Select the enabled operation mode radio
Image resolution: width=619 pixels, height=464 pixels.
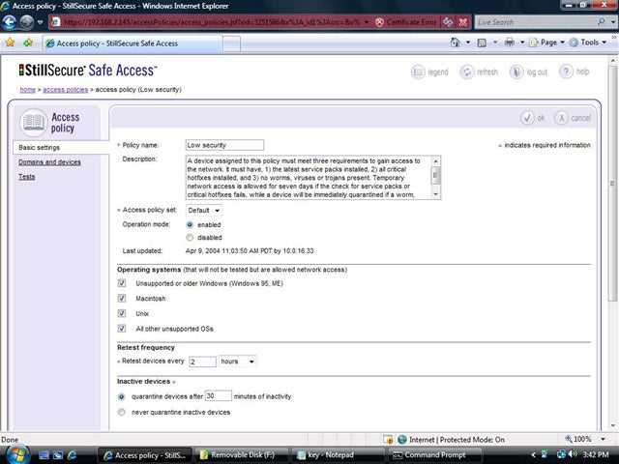point(190,224)
